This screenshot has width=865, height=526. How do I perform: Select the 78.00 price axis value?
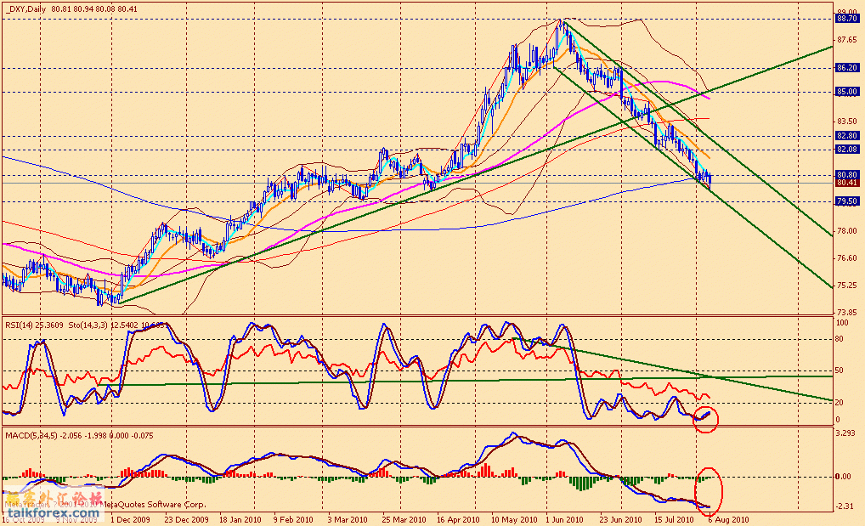point(847,231)
